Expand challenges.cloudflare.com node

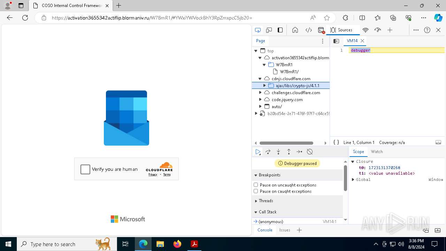(x=260, y=93)
